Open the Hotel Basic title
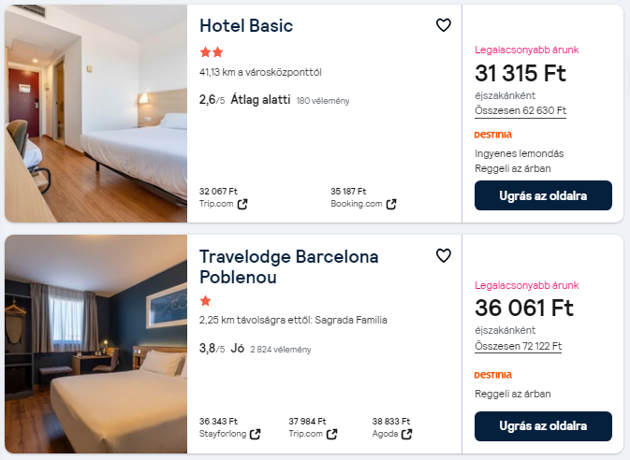This screenshot has width=630, height=460. click(x=246, y=25)
